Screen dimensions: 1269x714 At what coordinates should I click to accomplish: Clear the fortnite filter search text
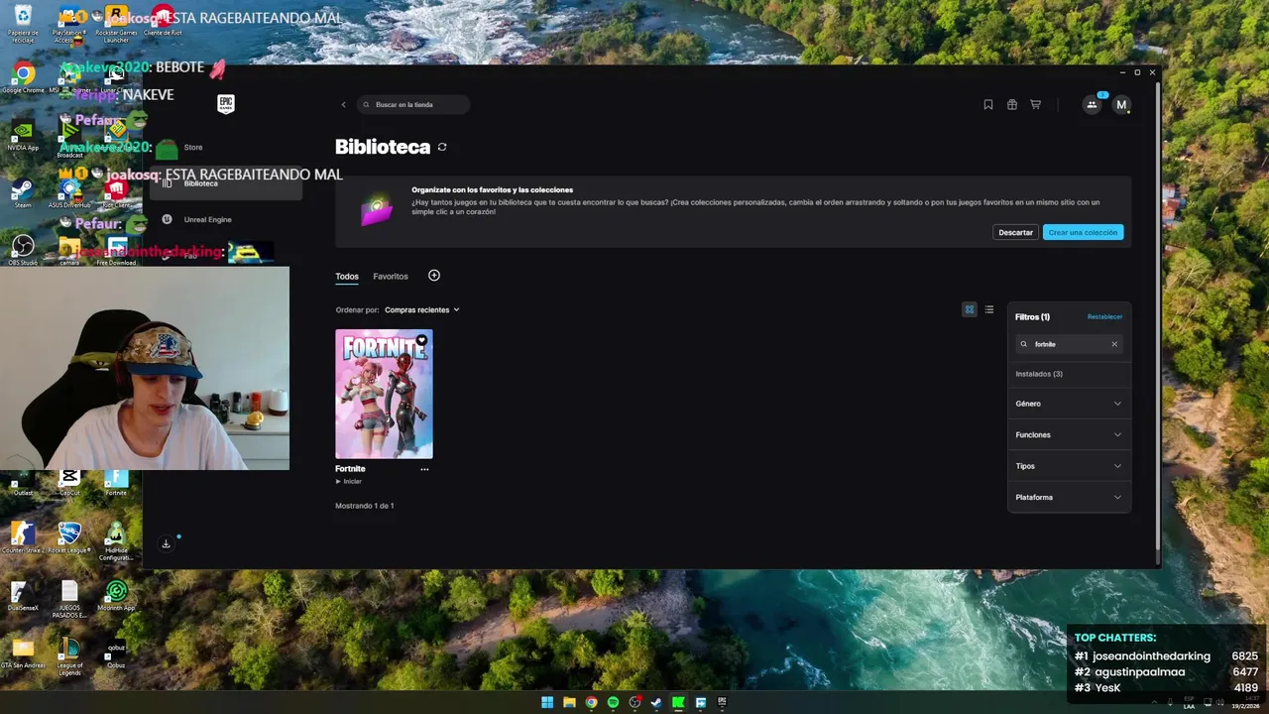(x=1114, y=344)
